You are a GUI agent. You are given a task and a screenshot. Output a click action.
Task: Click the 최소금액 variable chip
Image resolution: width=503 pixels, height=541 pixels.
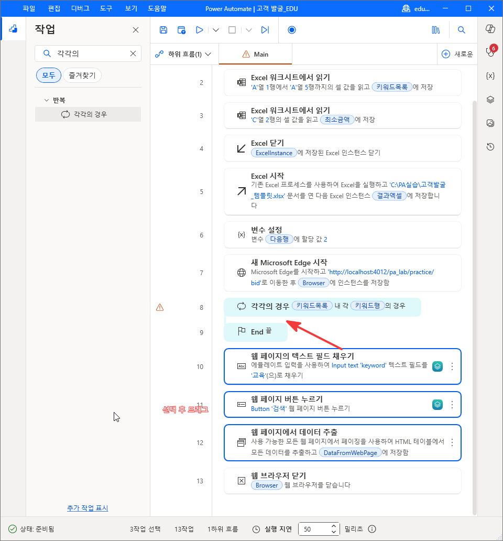[337, 120]
